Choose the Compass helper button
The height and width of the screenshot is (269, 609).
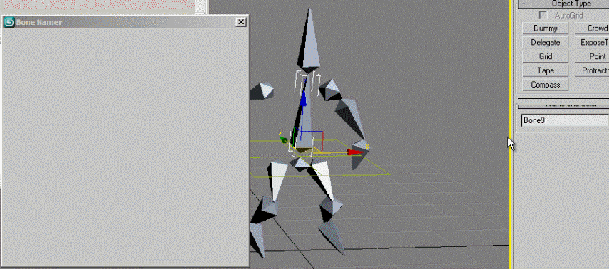coord(546,85)
